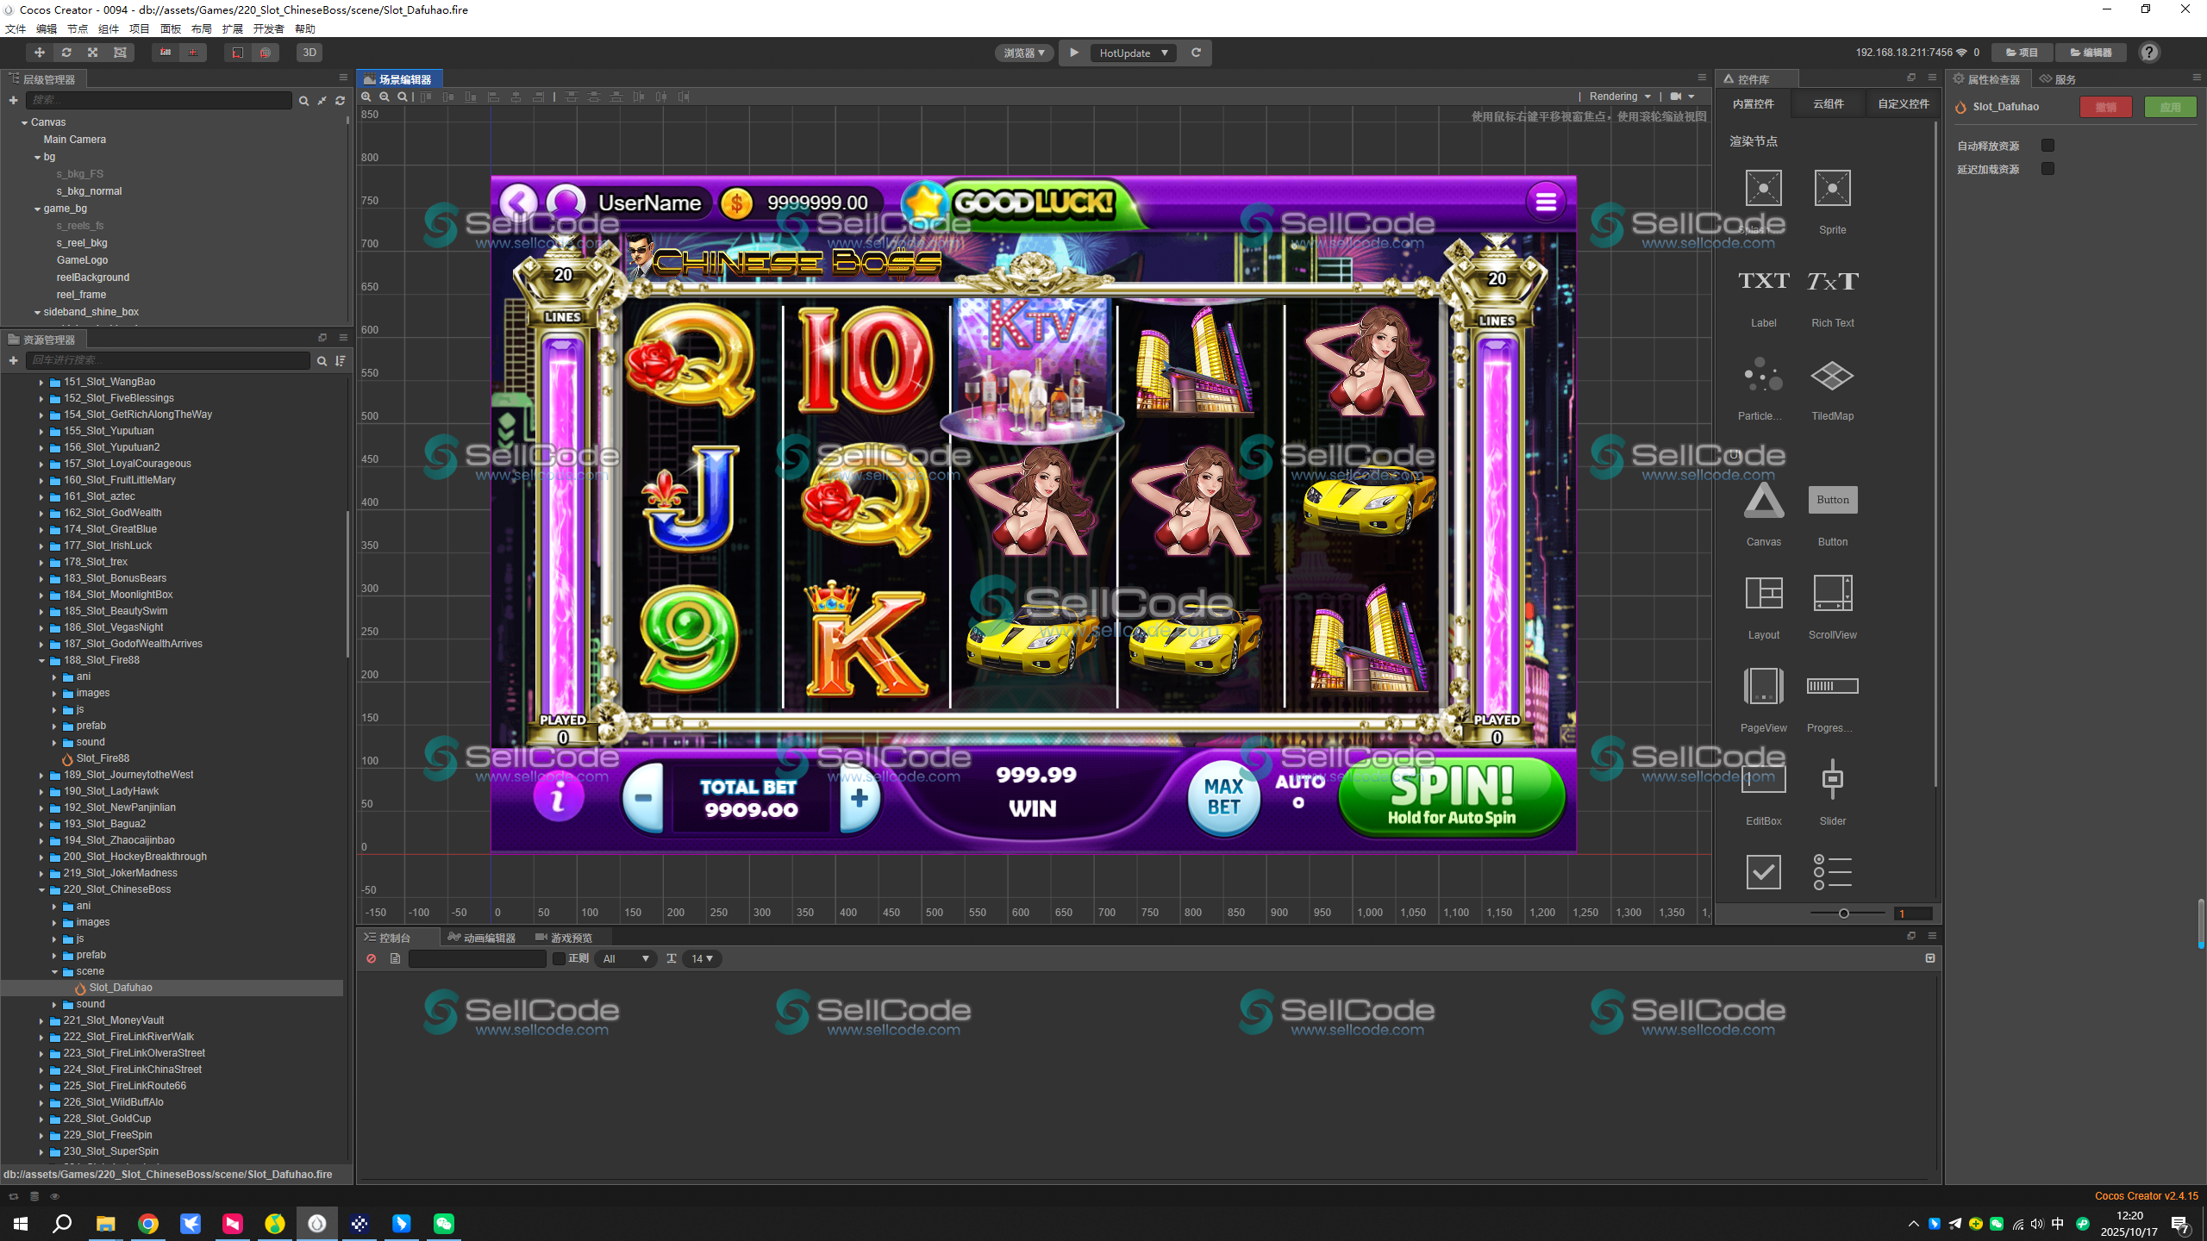The width and height of the screenshot is (2207, 1241).
Task: Activate the Scale transform tool
Action: [x=92, y=53]
